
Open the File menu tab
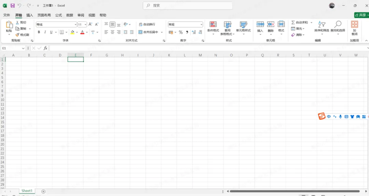coord(7,15)
